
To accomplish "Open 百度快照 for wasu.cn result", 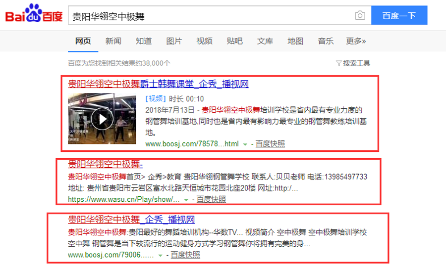I will point(211,199).
